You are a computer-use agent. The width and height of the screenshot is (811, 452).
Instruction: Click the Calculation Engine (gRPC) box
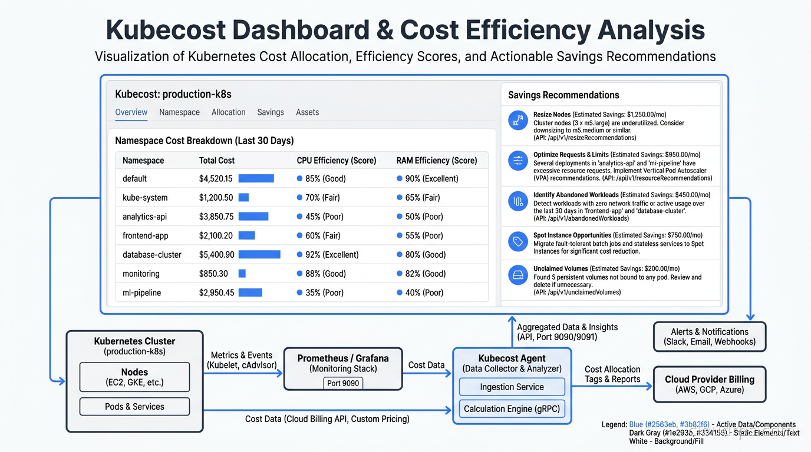pos(512,409)
